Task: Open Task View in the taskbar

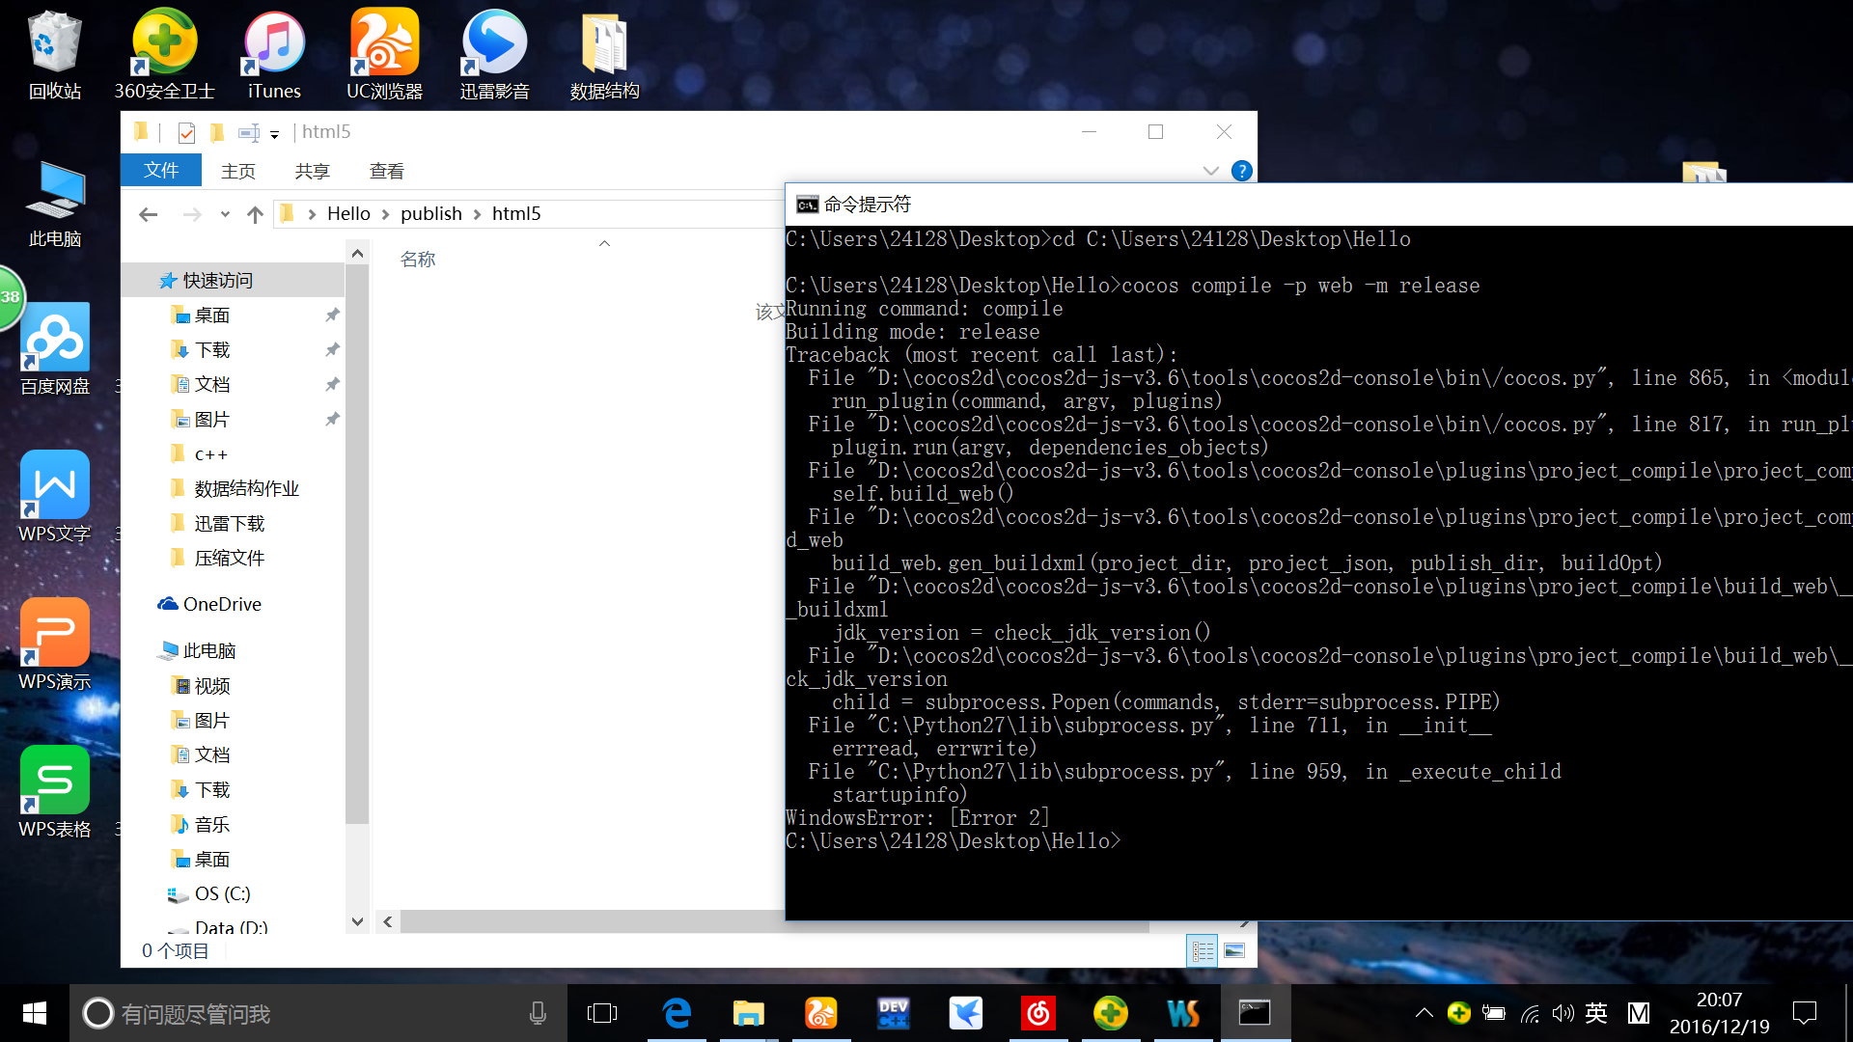Action: click(x=601, y=1013)
